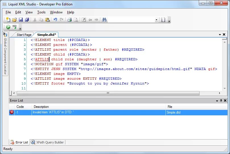Click inside the find text field
Image resolution: width=230 pixels, height=154 pixels.
coord(131,20)
